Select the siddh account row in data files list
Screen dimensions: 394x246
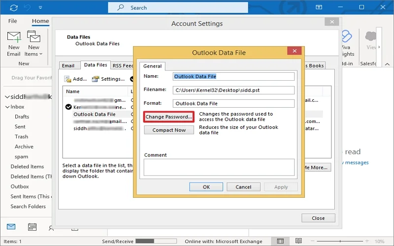(99, 128)
